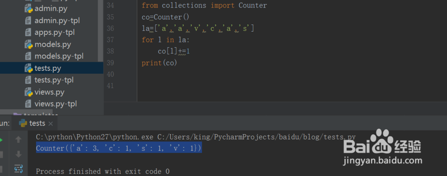Click the 'co[l]+=1' statement

click(x=174, y=51)
